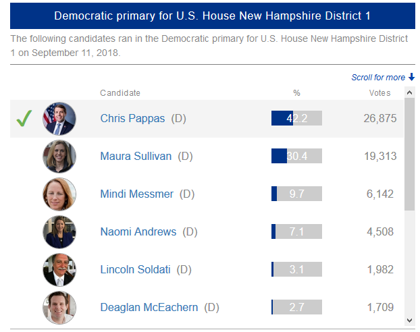This screenshot has height=332, width=420.
Task: Click the scrollbar down arrow button
Action: tap(409, 319)
